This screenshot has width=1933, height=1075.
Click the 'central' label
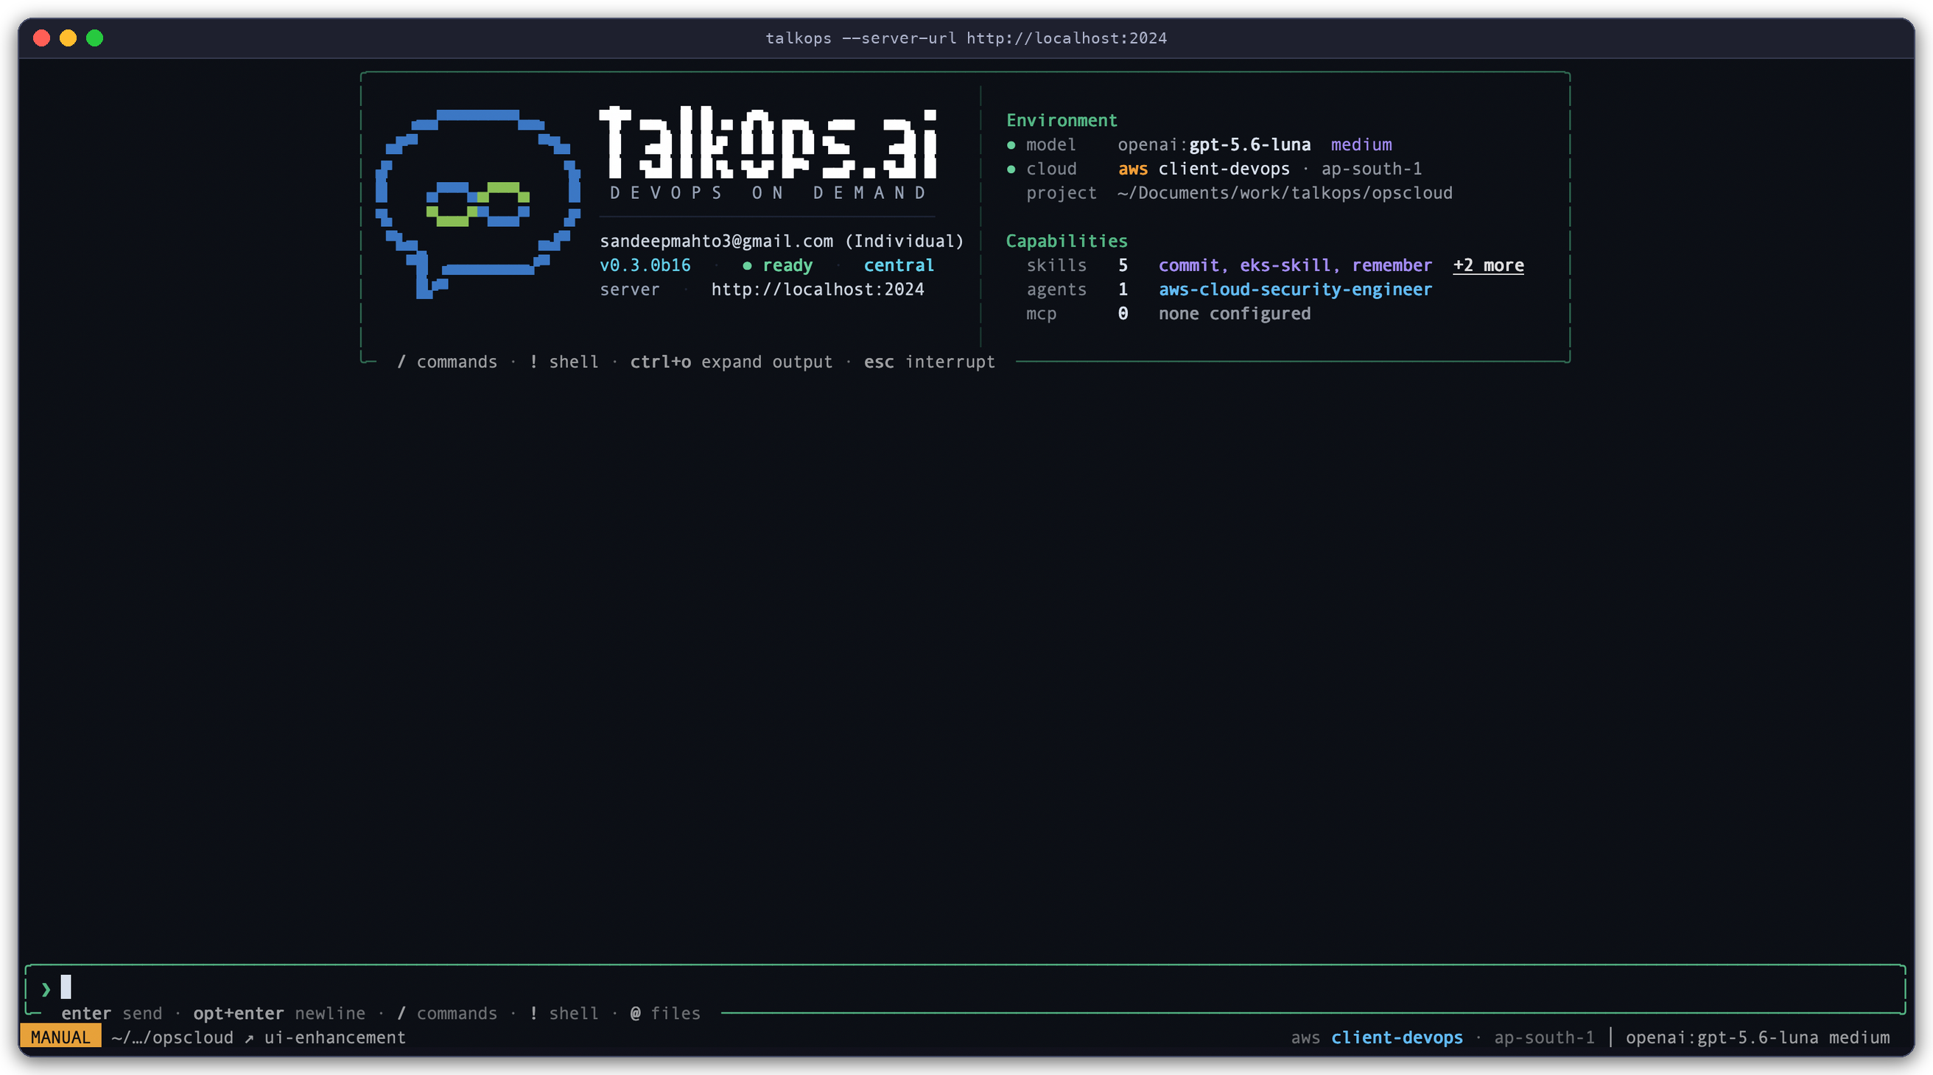(898, 265)
